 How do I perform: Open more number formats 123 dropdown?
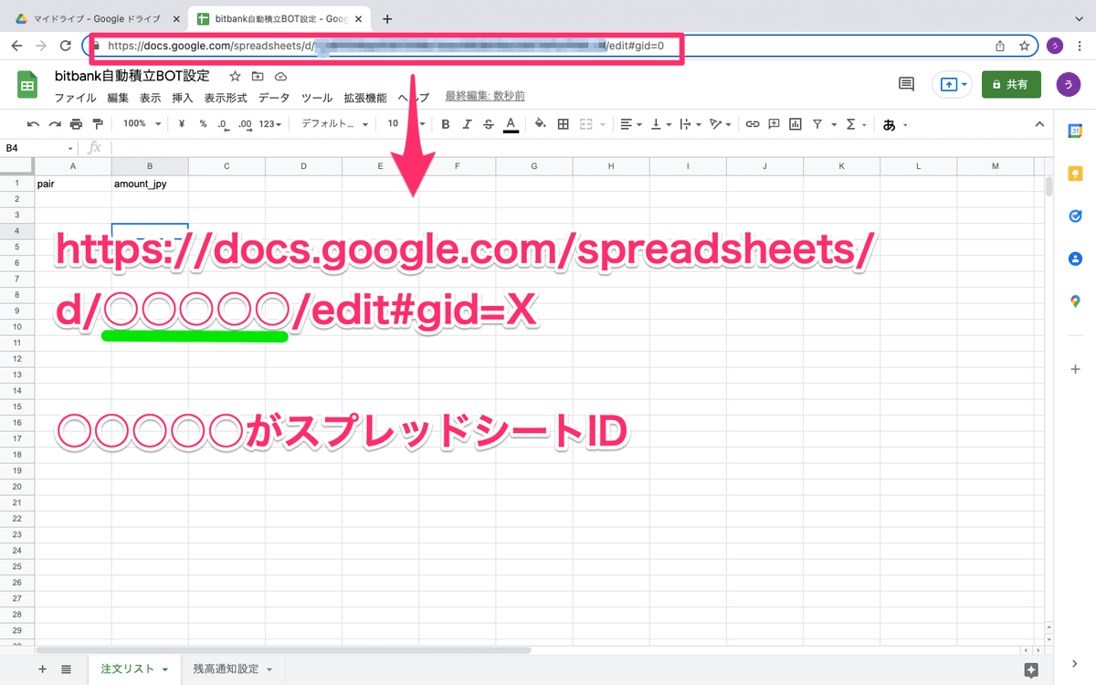click(271, 124)
